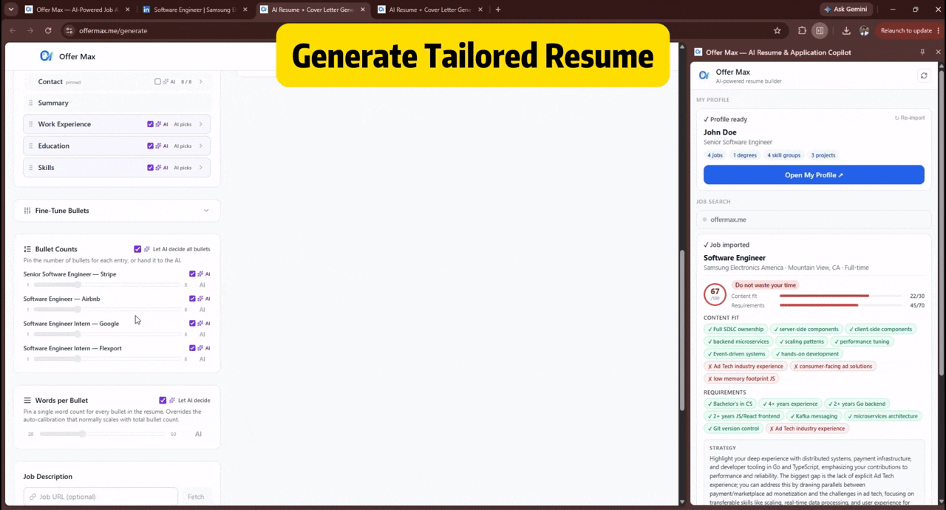Click the 4 skill groups tag
946x510 pixels.
(784, 155)
